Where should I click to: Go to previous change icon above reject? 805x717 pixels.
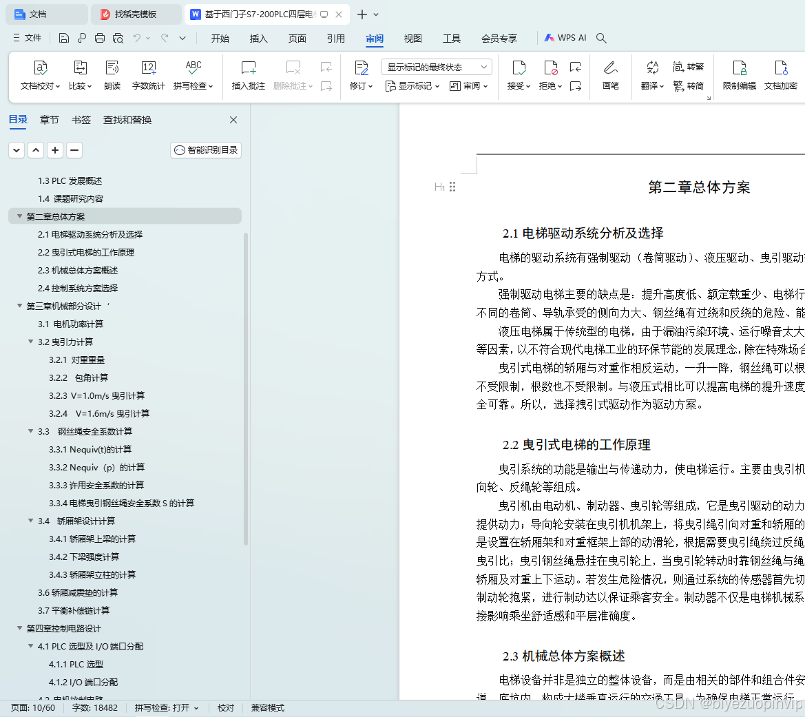coord(576,67)
